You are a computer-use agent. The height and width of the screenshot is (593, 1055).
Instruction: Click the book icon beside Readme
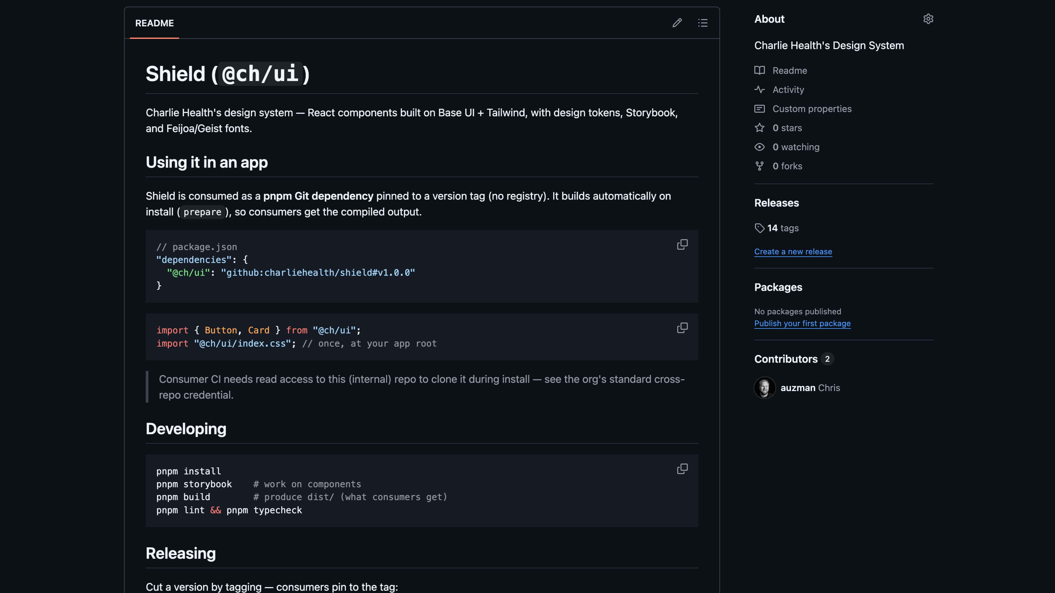point(759,71)
